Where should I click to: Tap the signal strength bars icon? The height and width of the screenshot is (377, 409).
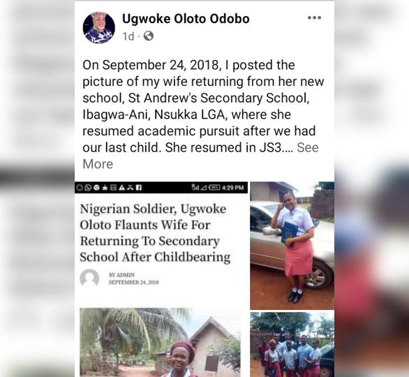coord(195,188)
